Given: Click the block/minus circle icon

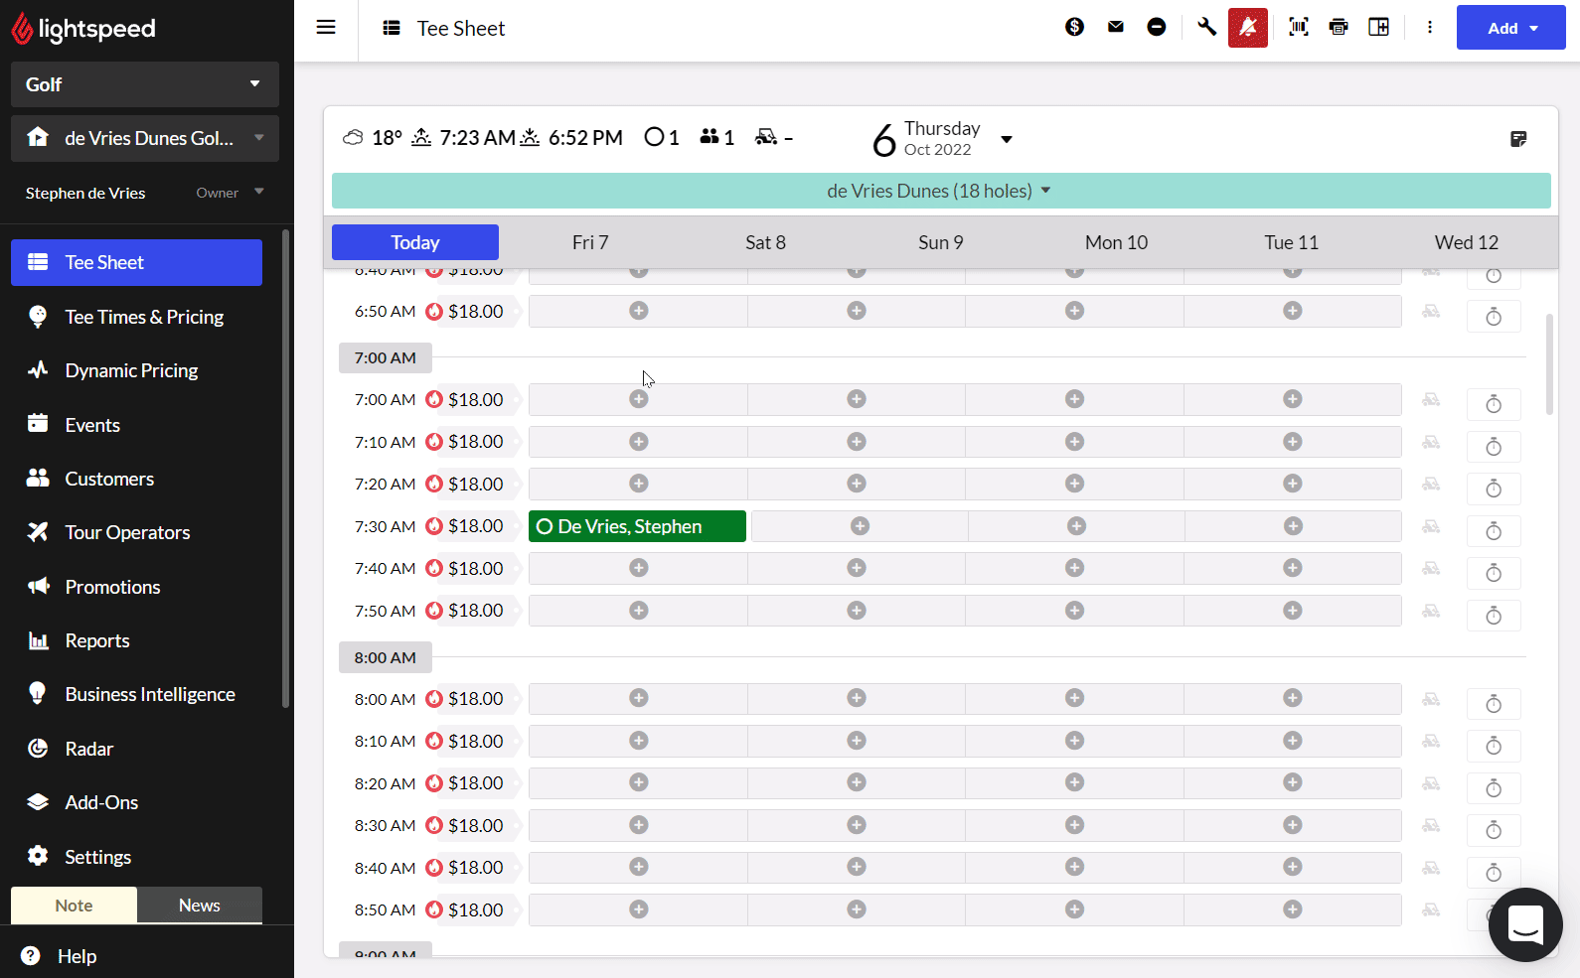Looking at the screenshot, I should coord(1157,27).
